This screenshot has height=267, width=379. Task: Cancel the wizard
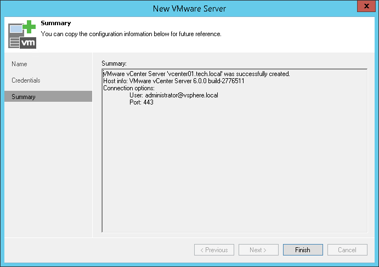coord(347,250)
